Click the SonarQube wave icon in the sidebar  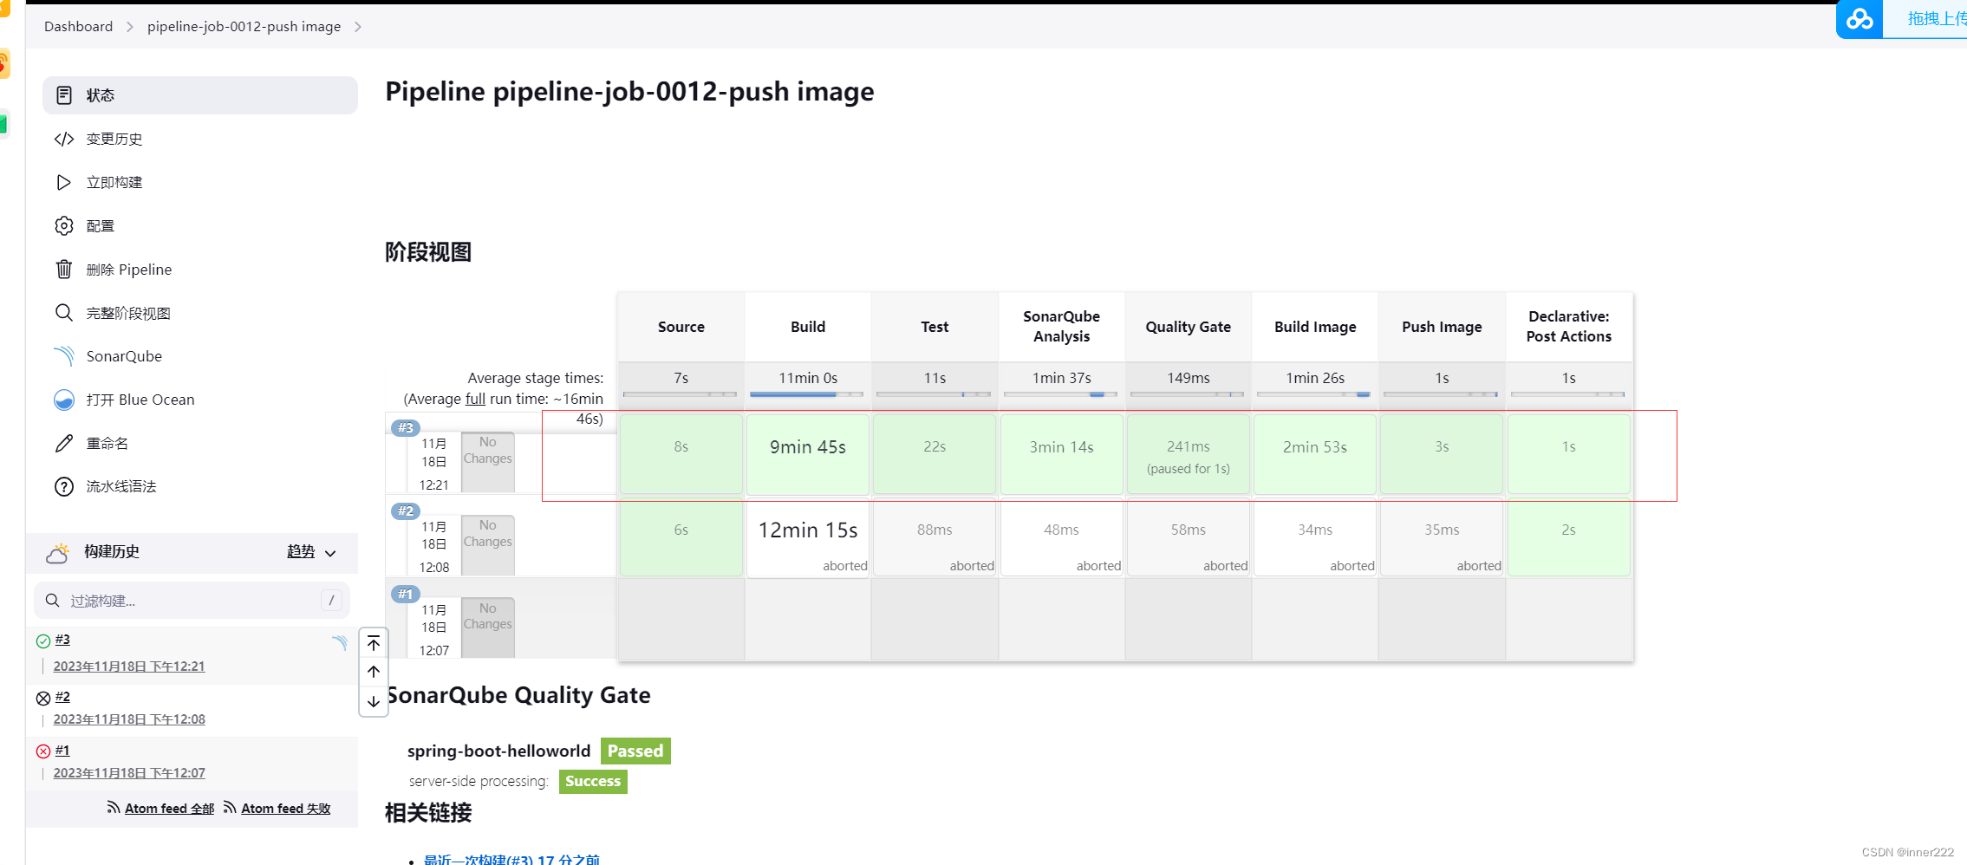click(64, 356)
